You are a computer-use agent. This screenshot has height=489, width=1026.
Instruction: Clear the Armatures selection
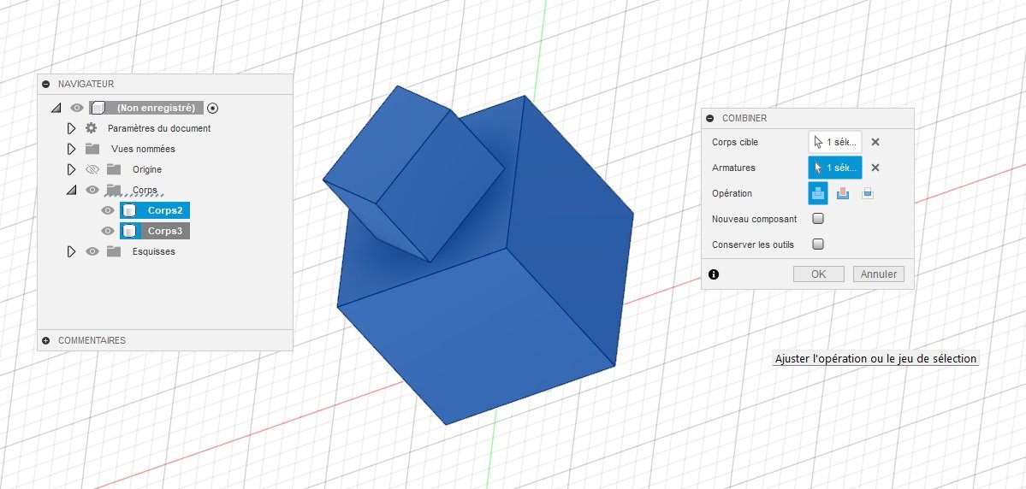pos(875,168)
